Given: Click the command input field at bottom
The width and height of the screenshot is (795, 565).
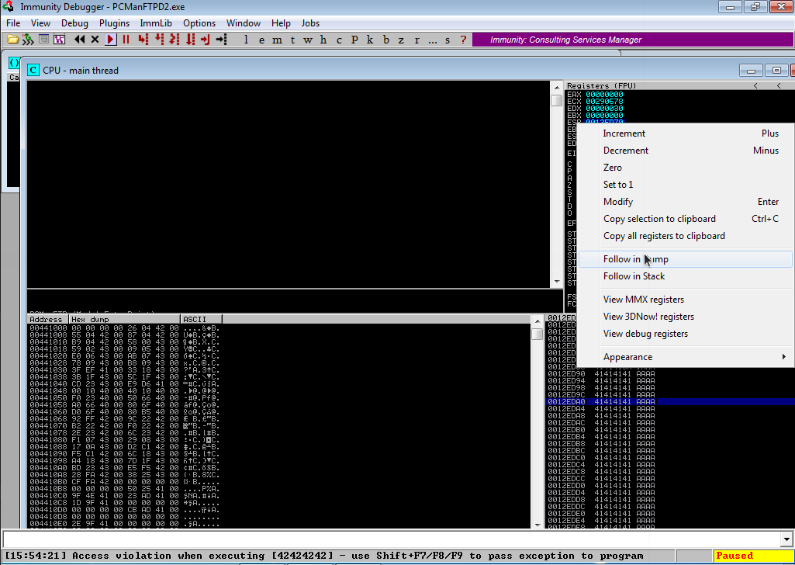Looking at the screenshot, I should (392, 539).
